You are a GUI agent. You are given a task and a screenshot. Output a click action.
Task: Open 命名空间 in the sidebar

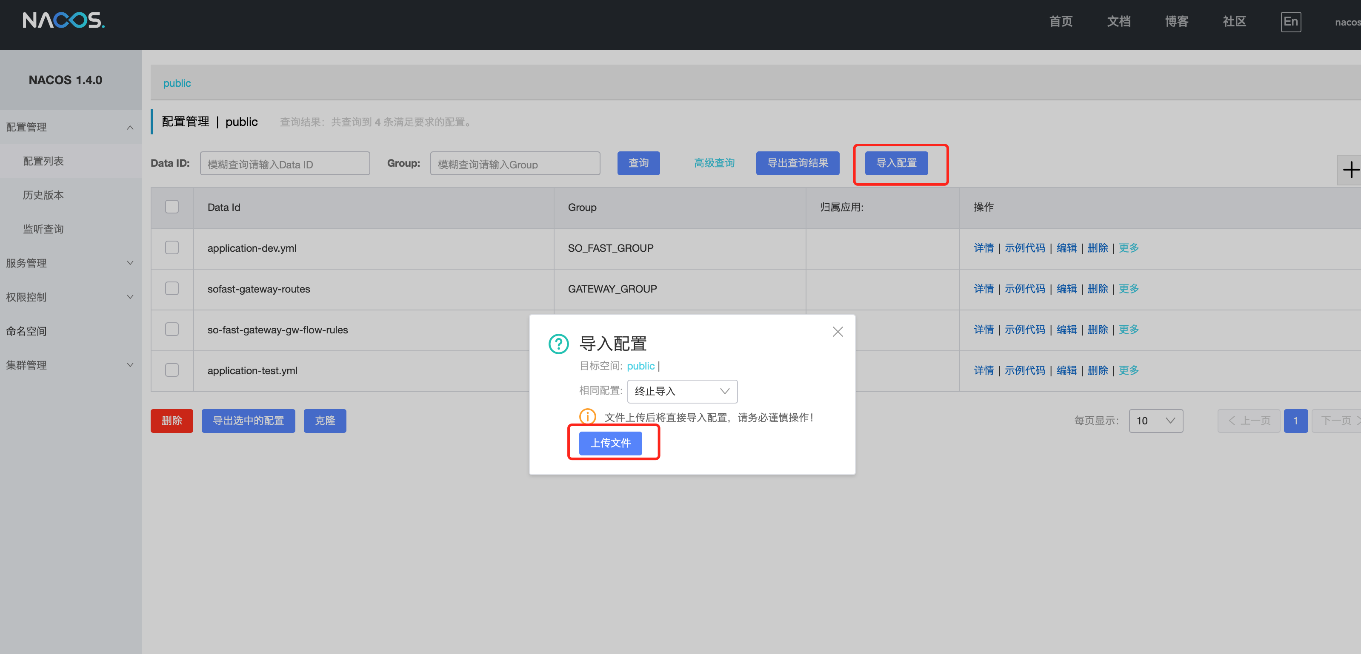pyautogui.click(x=26, y=331)
